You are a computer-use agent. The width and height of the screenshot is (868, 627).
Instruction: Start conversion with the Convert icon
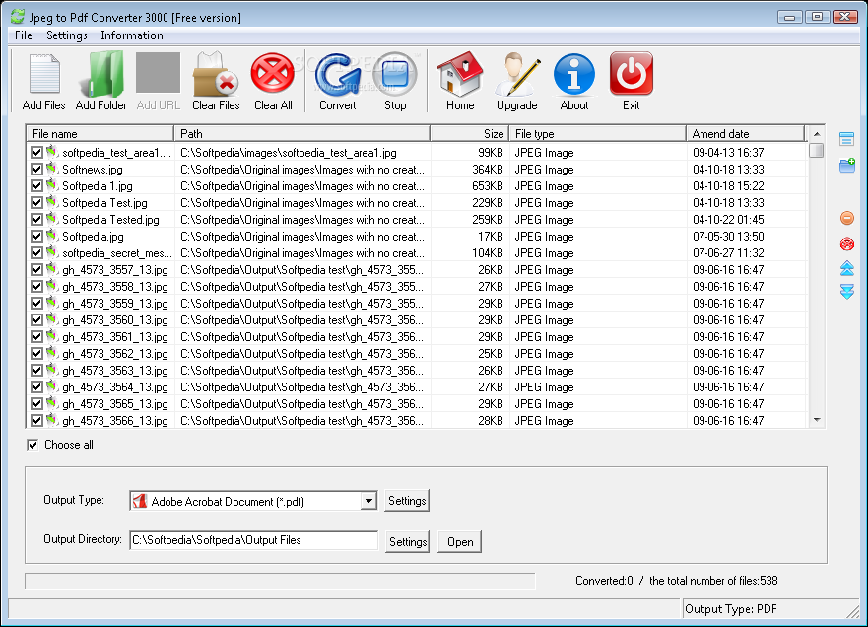click(338, 74)
